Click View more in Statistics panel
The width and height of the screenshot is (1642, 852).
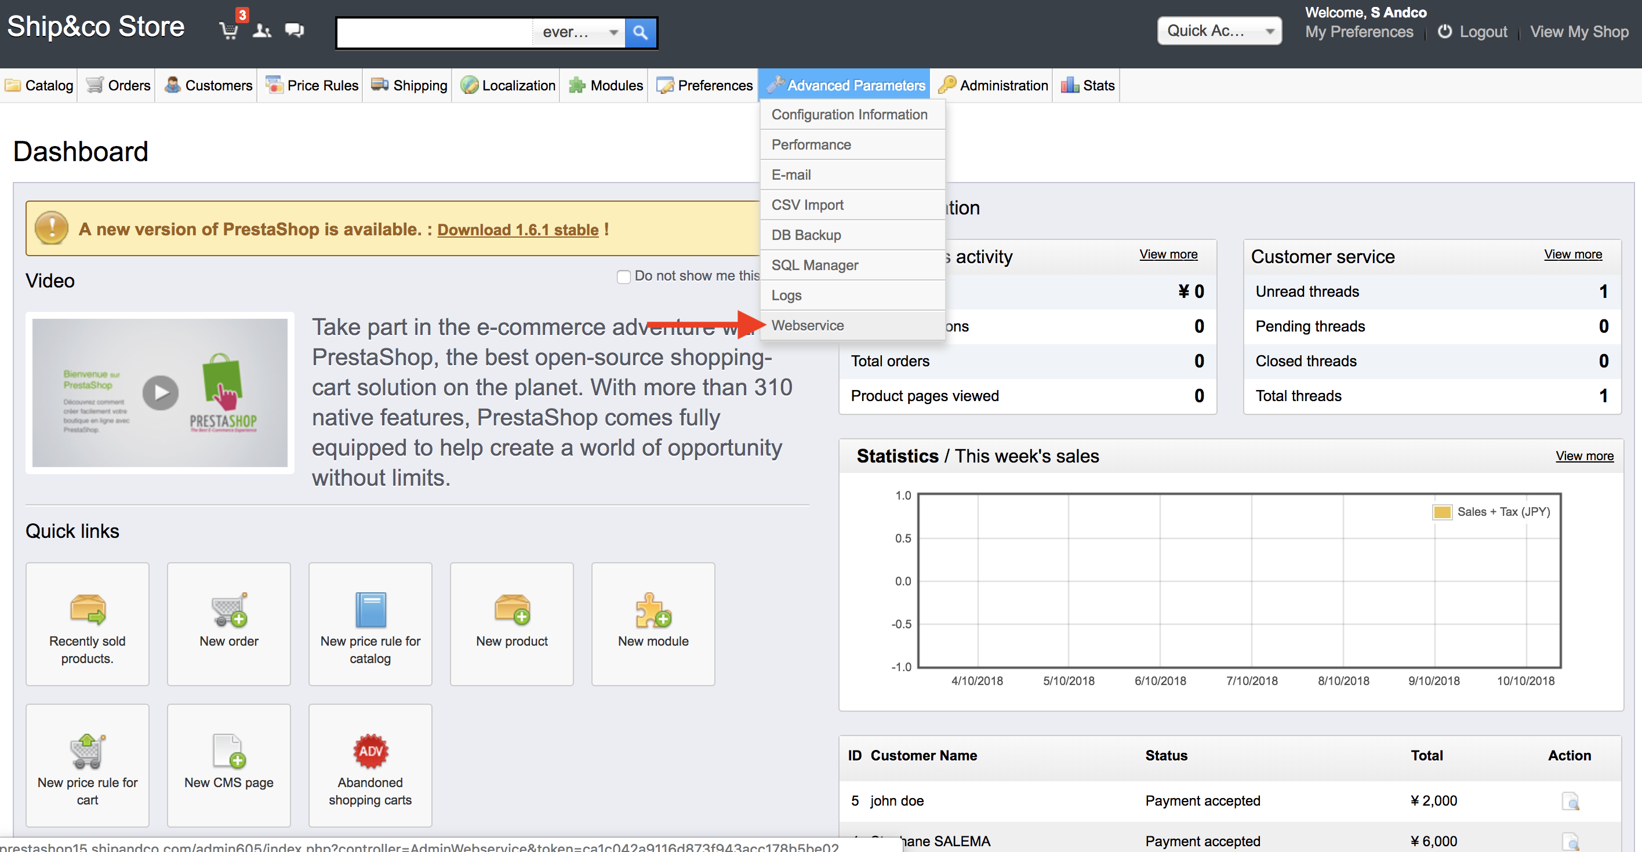(1583, 456)
